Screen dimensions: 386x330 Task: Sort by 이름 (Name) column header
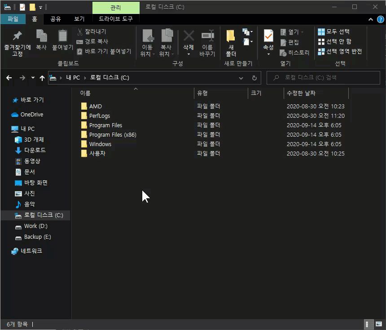85,93
